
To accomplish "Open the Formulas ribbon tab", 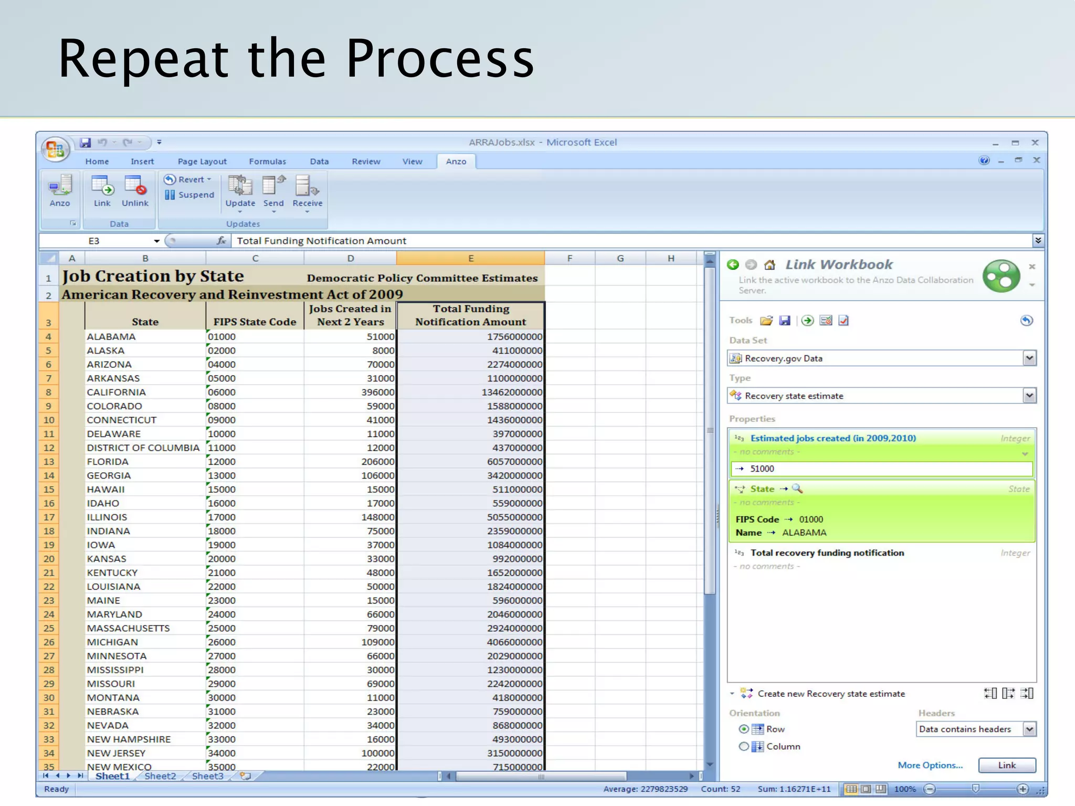I will click(267, 162).
